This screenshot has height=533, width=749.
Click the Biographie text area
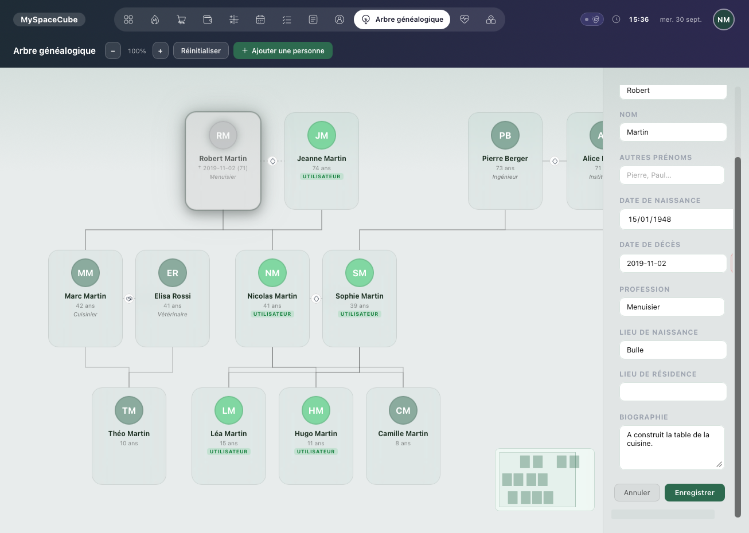672,448
